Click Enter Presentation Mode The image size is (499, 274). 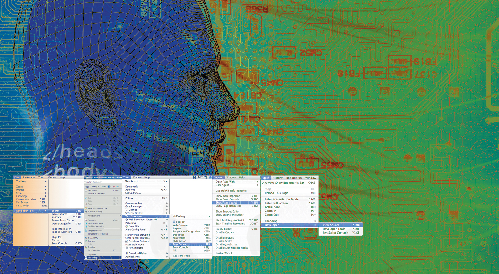pos(282,199)
